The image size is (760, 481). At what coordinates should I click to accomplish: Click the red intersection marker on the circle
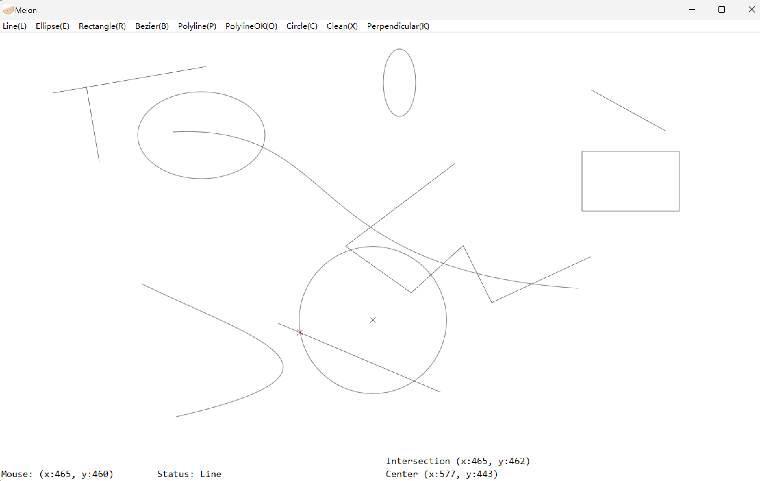(x=300, y=332)
